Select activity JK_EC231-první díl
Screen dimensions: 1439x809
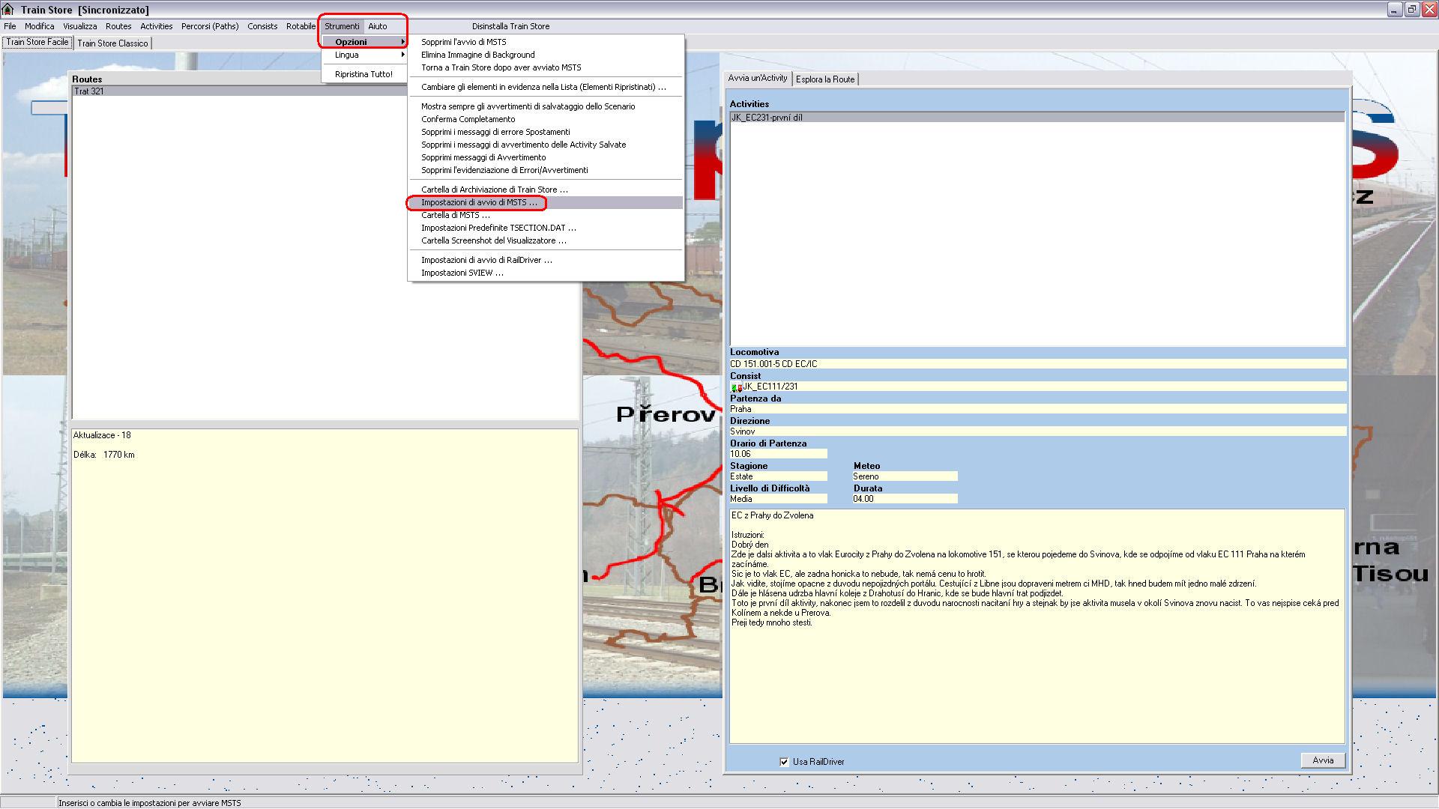(1037, 118)
